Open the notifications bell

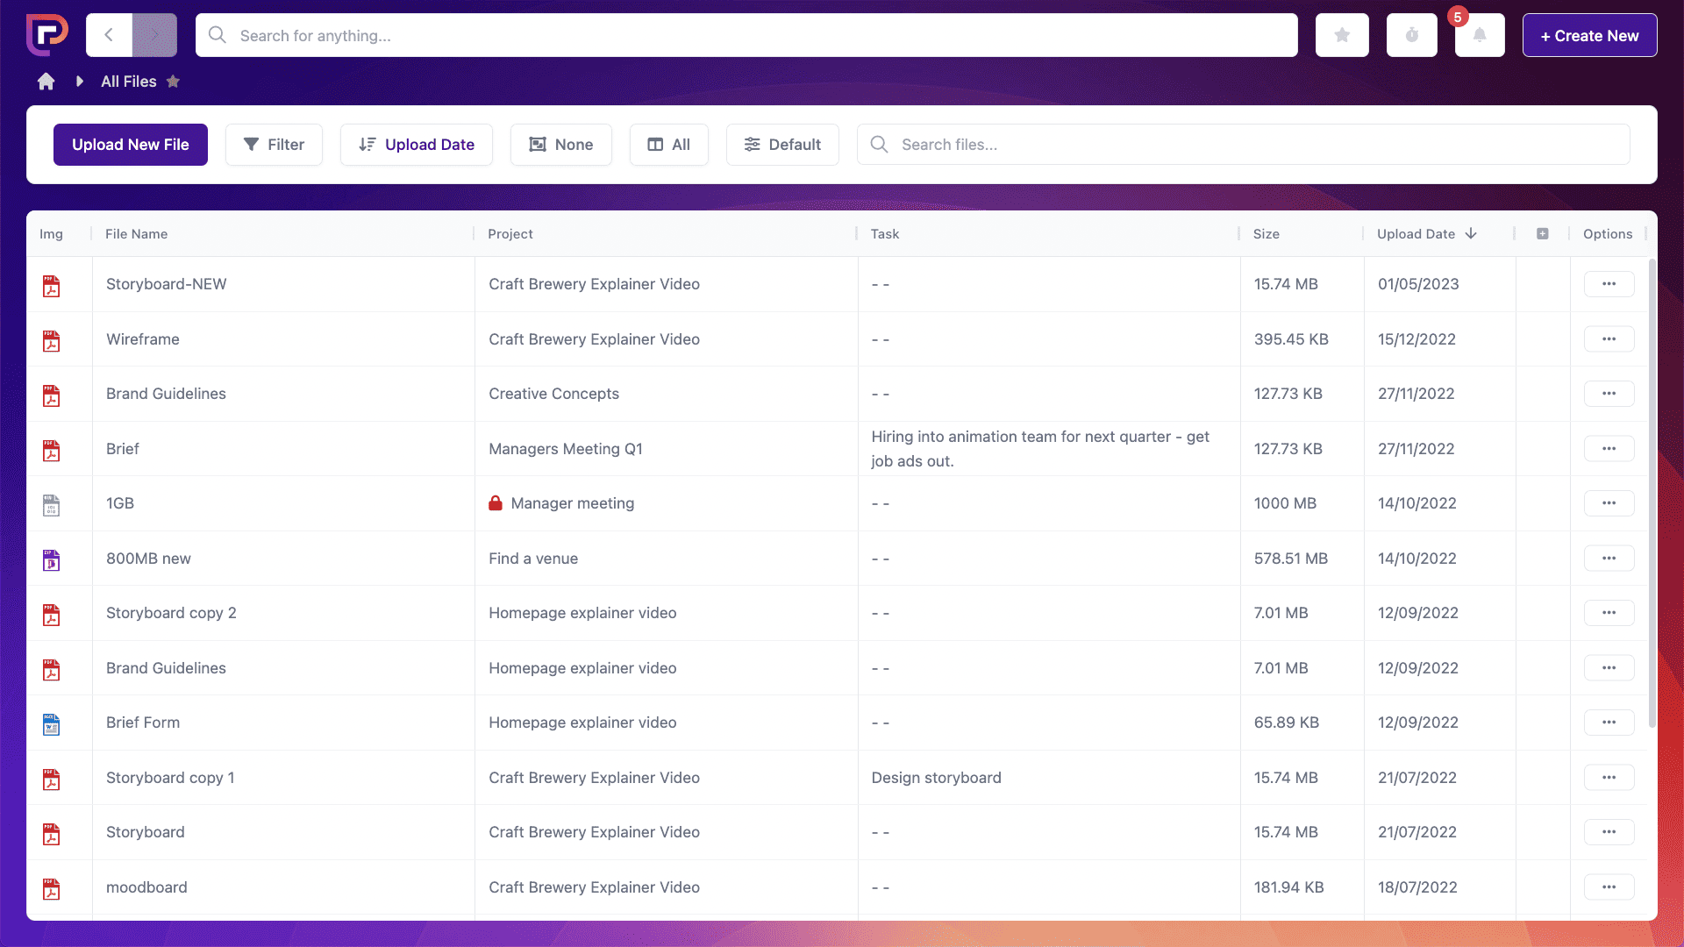(x=1480, y=35)
